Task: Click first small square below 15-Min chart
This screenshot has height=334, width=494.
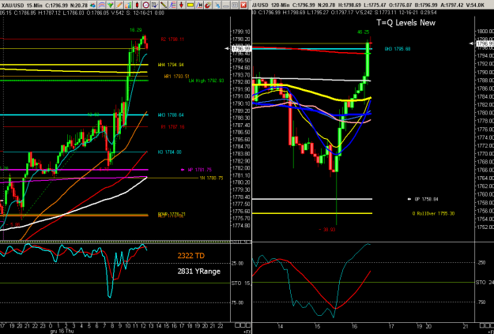Action: [x=237, y=325]
